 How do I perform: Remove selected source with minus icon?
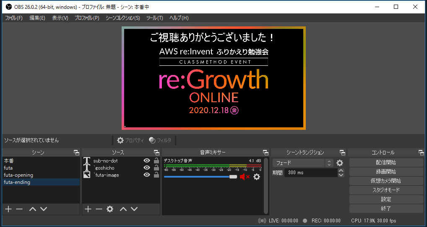pos(99,209)
